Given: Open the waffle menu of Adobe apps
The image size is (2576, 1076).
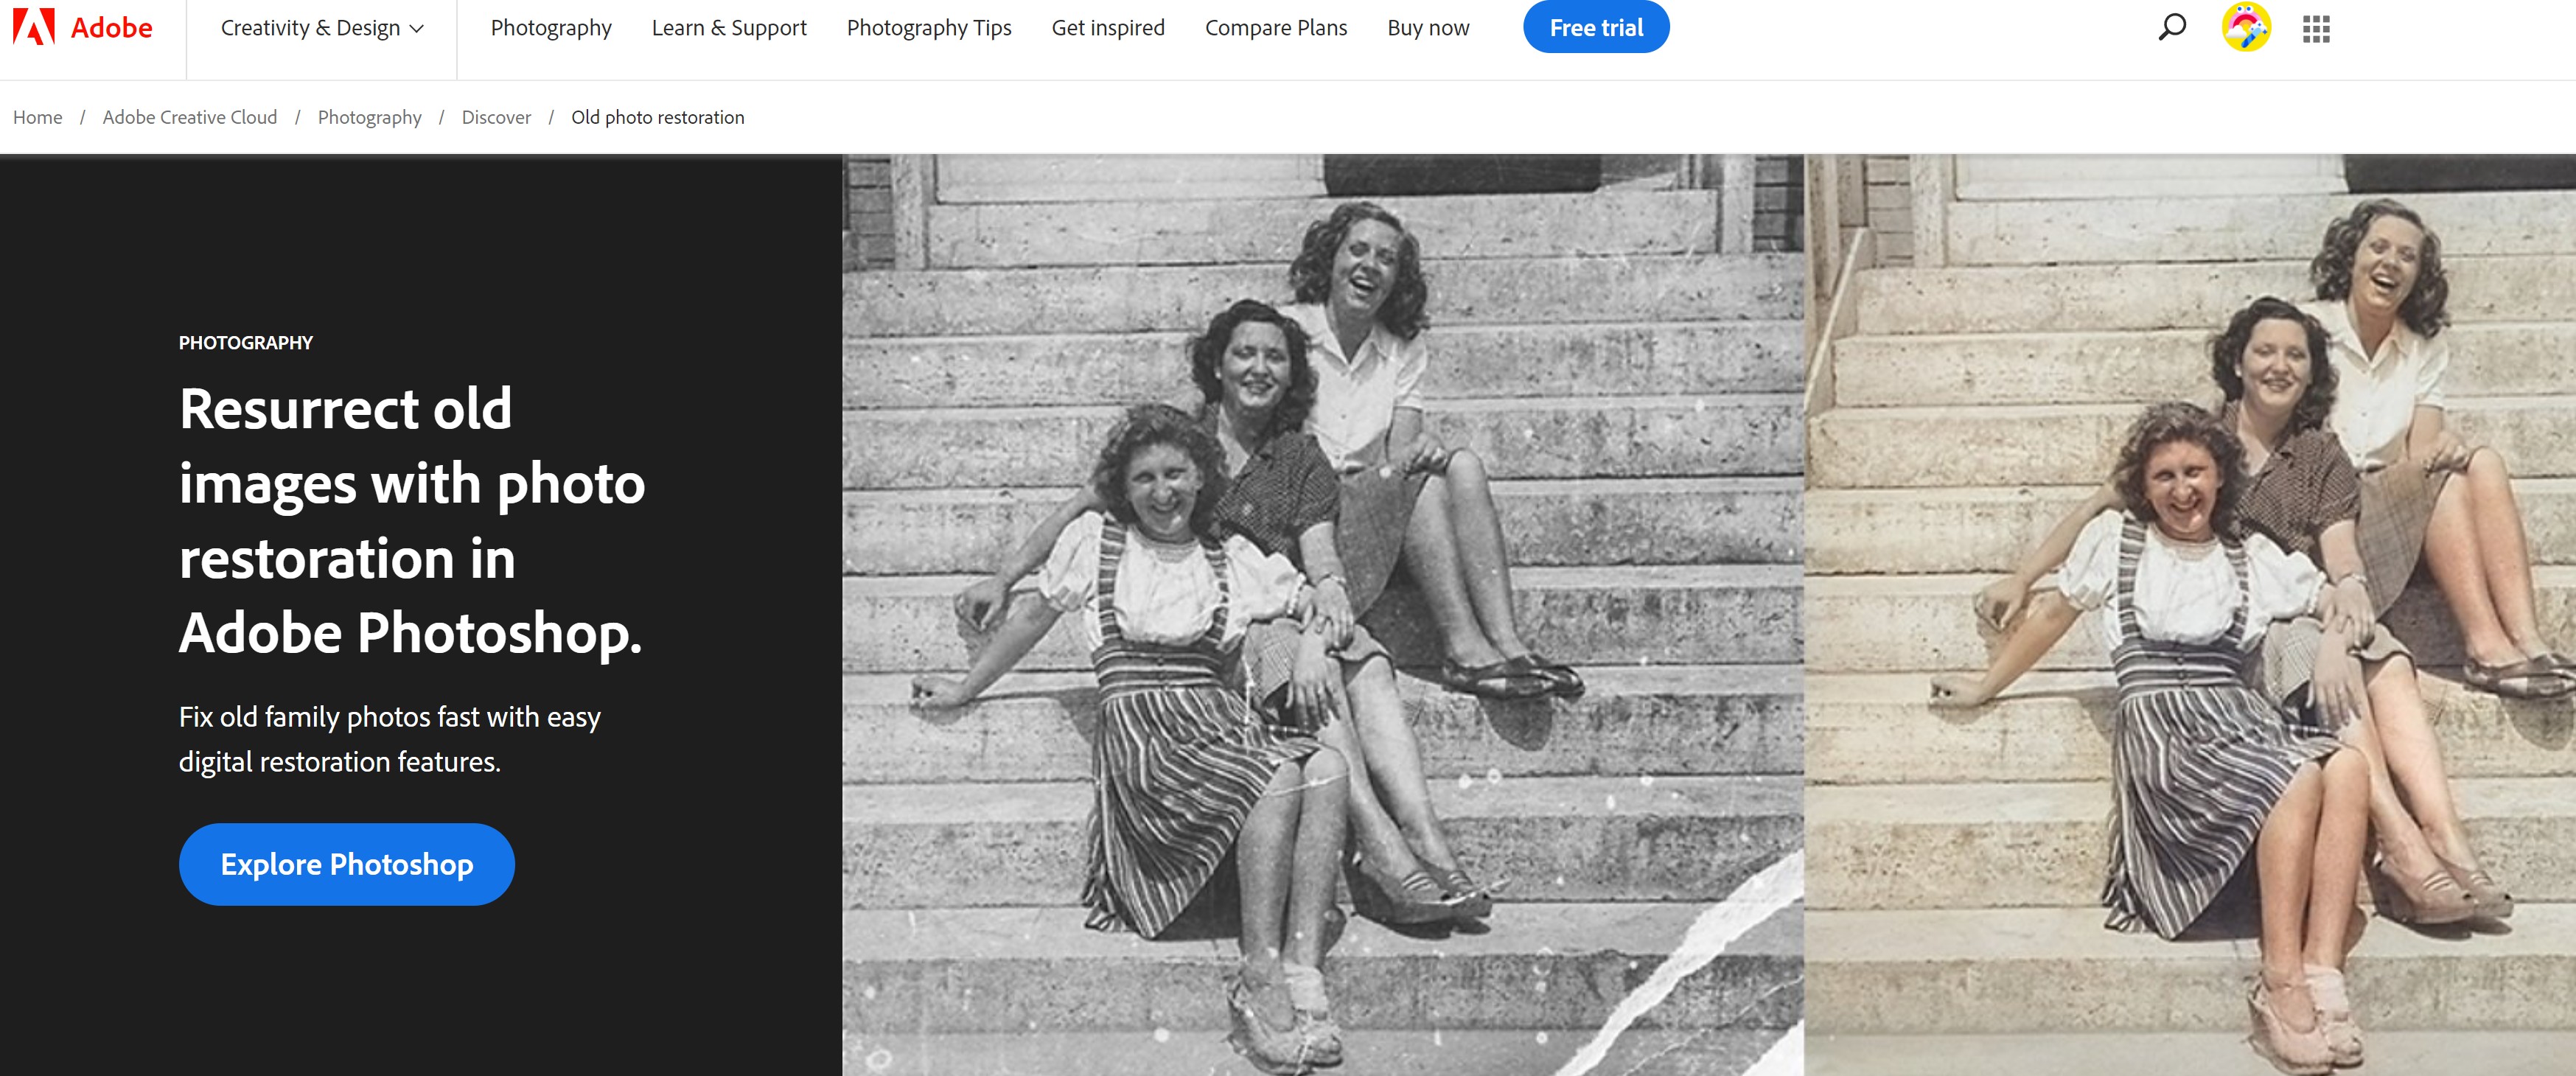Looking at the screenshot, I should click(2317, 27).
